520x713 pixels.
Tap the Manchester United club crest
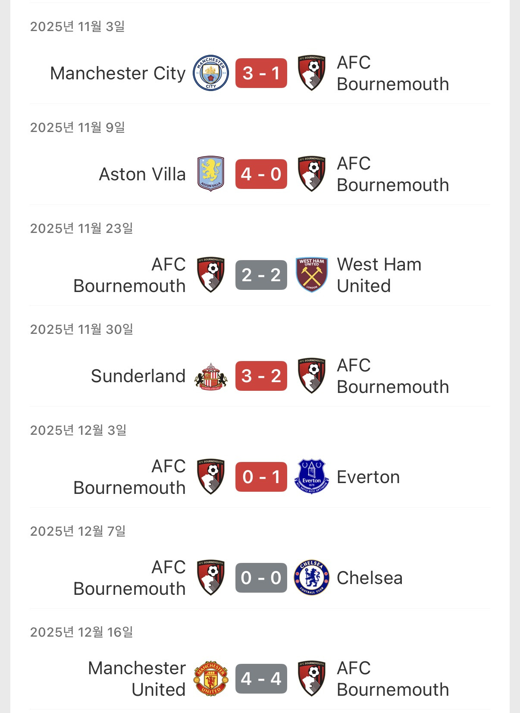coord(211,678)
